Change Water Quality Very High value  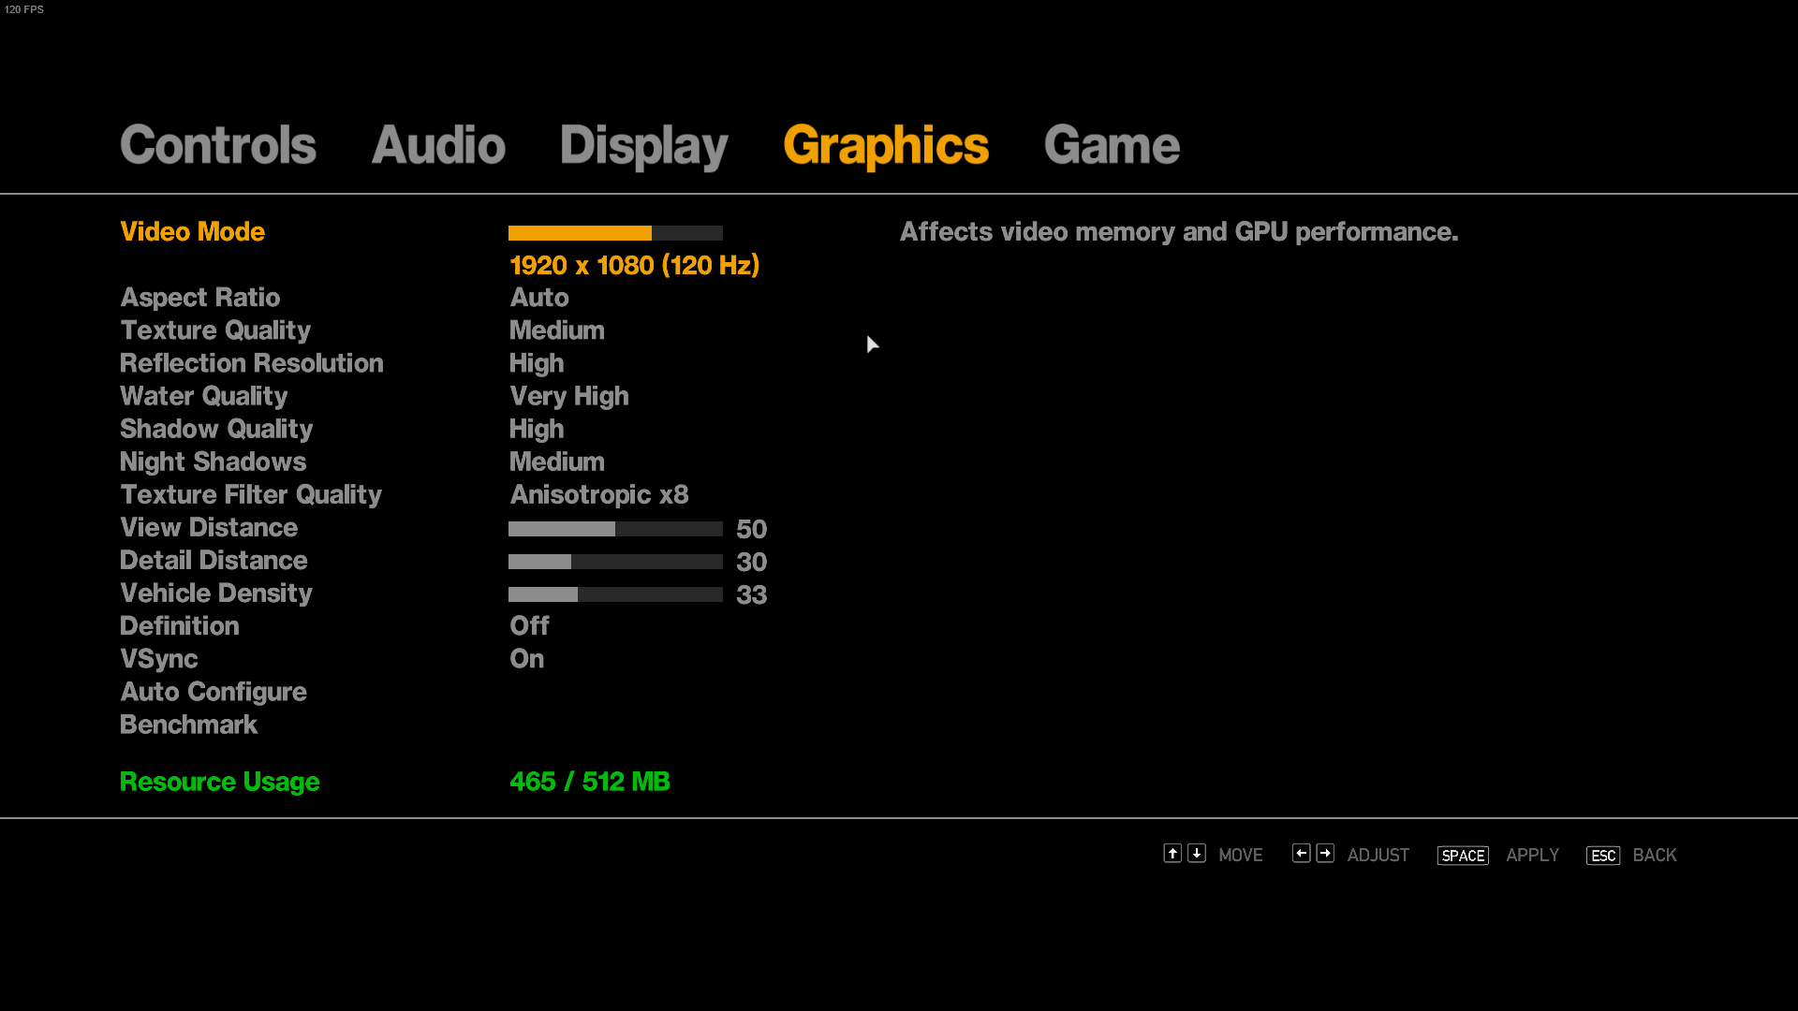[568, 396]
